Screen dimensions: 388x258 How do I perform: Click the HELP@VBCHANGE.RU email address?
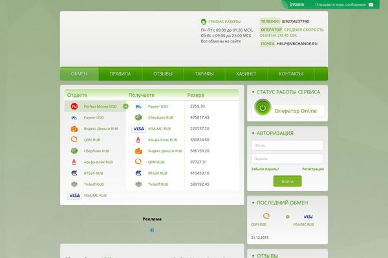pyautogui.click(x=297, y=44)
